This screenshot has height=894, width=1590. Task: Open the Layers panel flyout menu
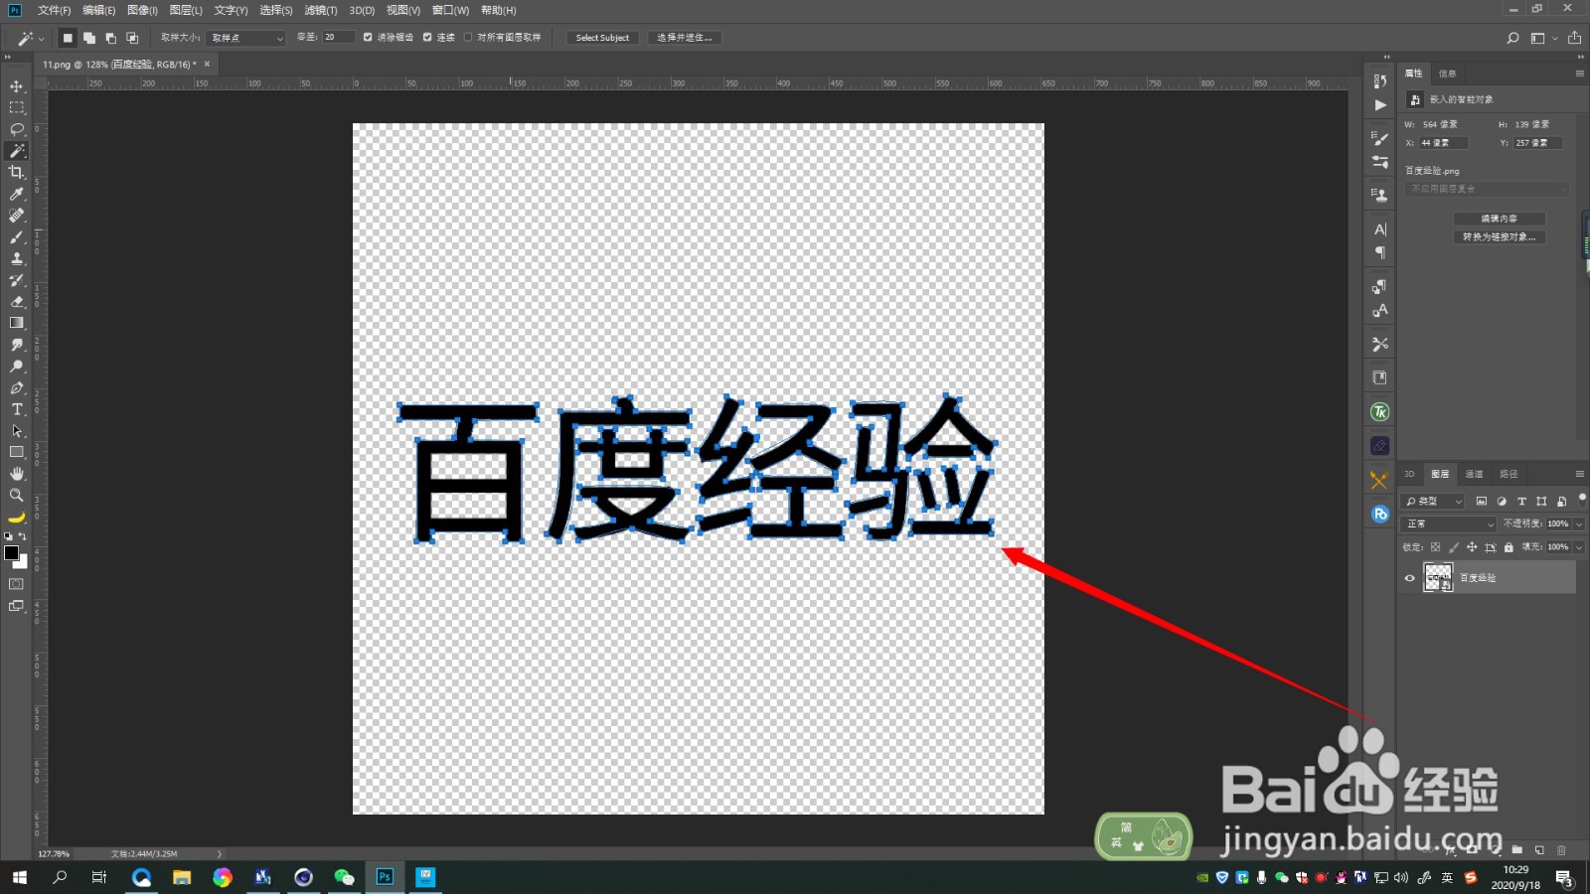tap(1579, 474)
